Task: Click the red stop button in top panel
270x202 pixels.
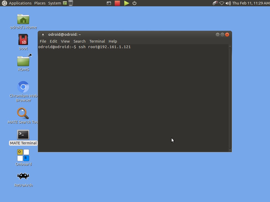Action: [x=117, y=3]
